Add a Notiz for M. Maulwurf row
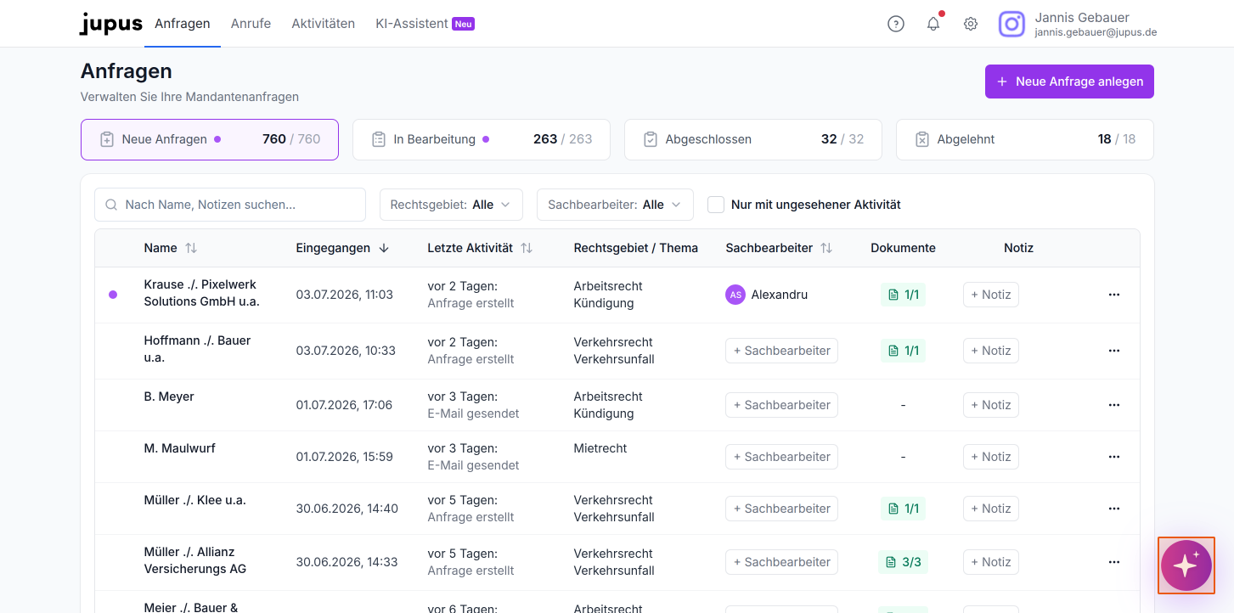 [991, 457]
